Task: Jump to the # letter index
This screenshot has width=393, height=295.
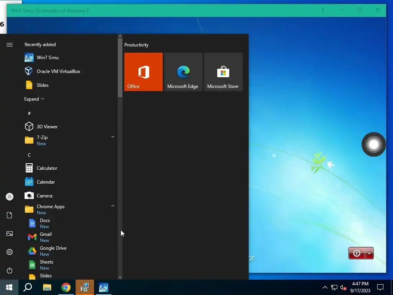Action: pos(29,113)
